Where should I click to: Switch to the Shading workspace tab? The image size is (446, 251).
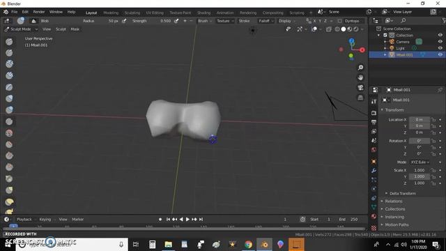click(203, 13)
